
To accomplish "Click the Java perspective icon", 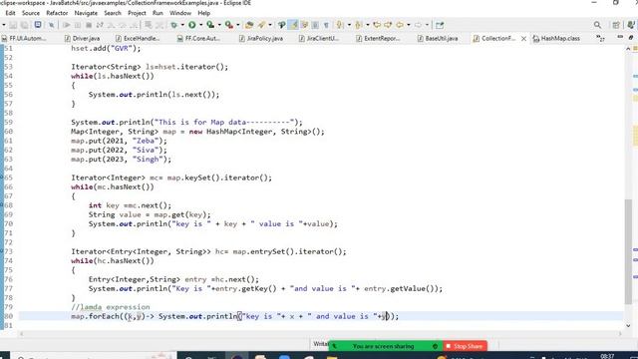I will 631,24.
